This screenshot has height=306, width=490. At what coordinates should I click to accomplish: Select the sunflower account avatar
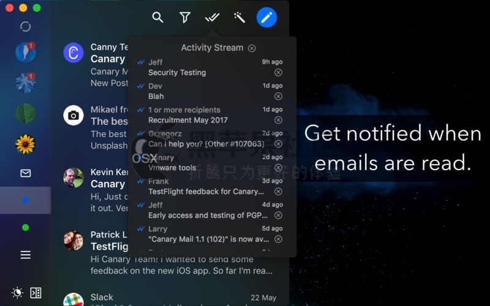pos(25,144)
